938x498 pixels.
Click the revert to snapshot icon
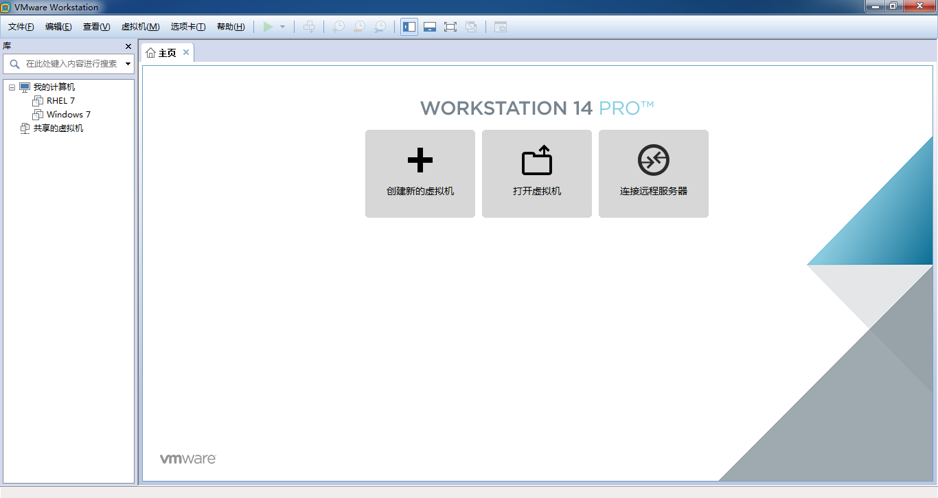coord(359,27)
